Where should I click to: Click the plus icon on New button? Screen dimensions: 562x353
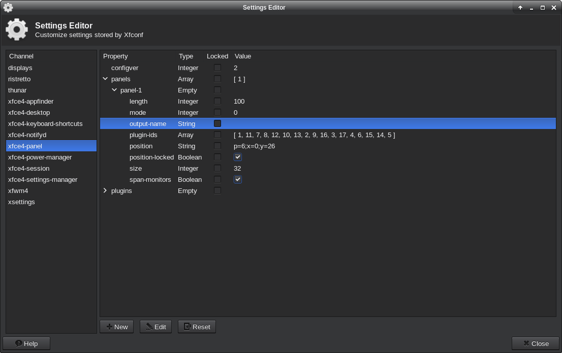tap(109, 327)
